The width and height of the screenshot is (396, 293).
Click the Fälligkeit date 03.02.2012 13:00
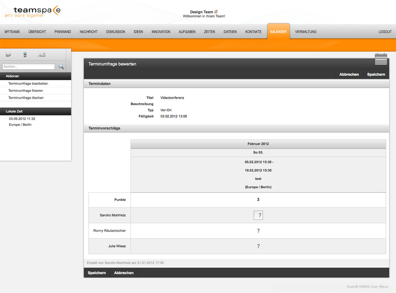[174, 117]
